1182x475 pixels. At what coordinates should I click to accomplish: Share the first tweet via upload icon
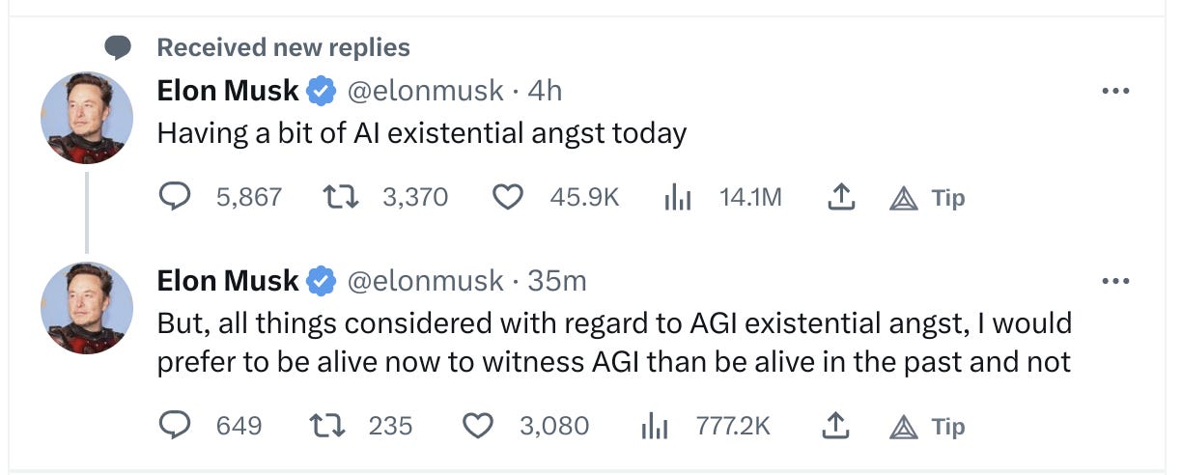842,197
